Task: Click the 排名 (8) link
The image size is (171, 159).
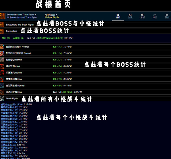Action: (x=6, y=38)
